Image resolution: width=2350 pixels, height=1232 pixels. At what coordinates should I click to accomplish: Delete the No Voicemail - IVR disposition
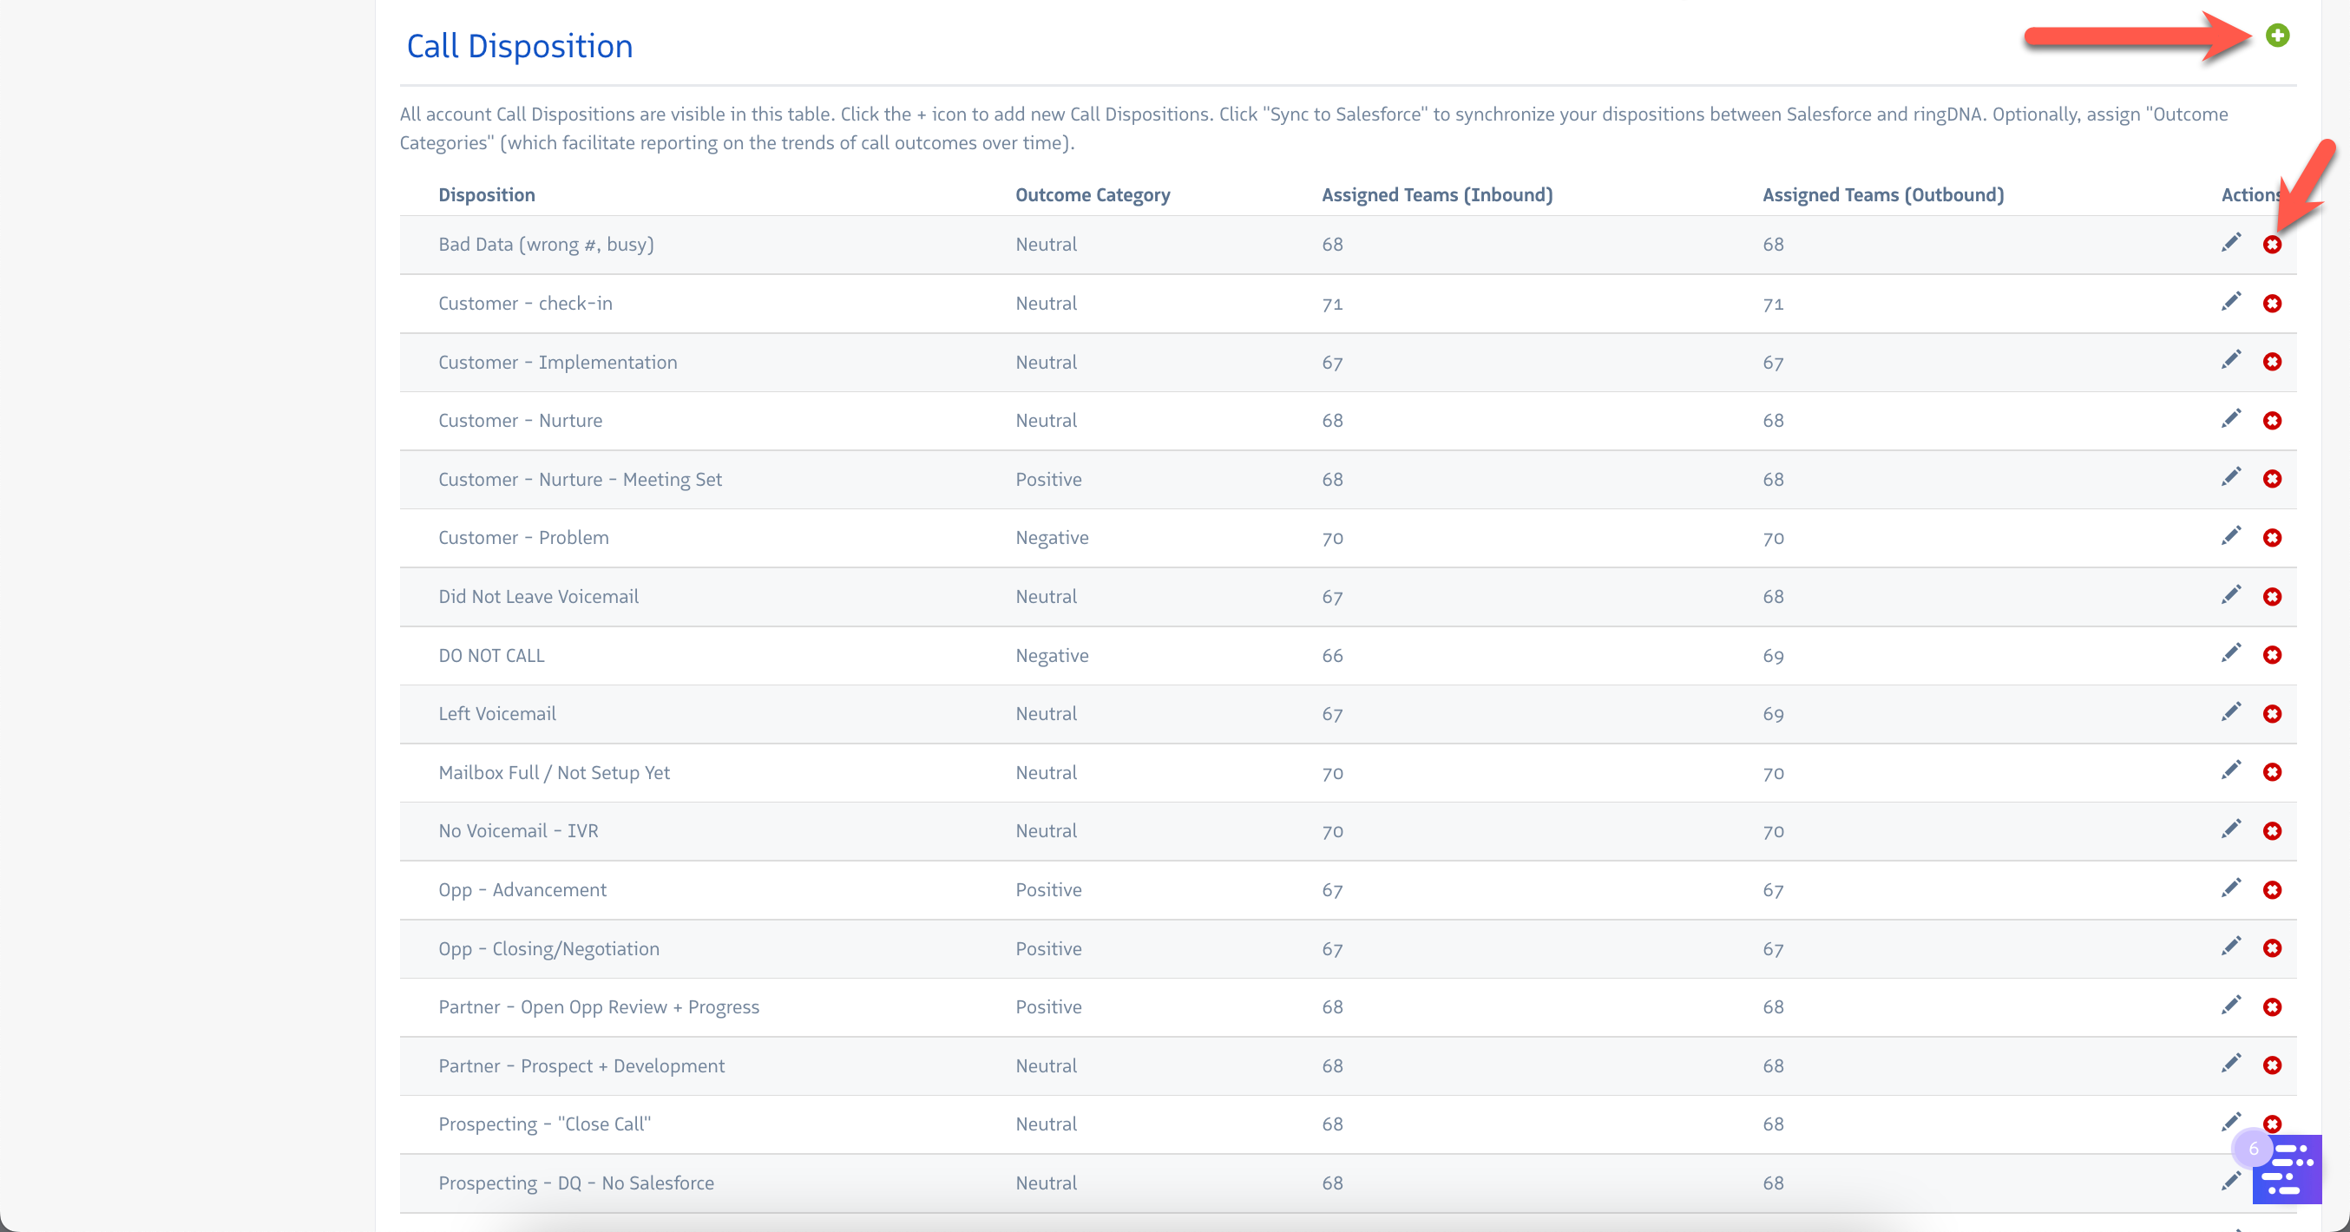tap(2272, 831)
